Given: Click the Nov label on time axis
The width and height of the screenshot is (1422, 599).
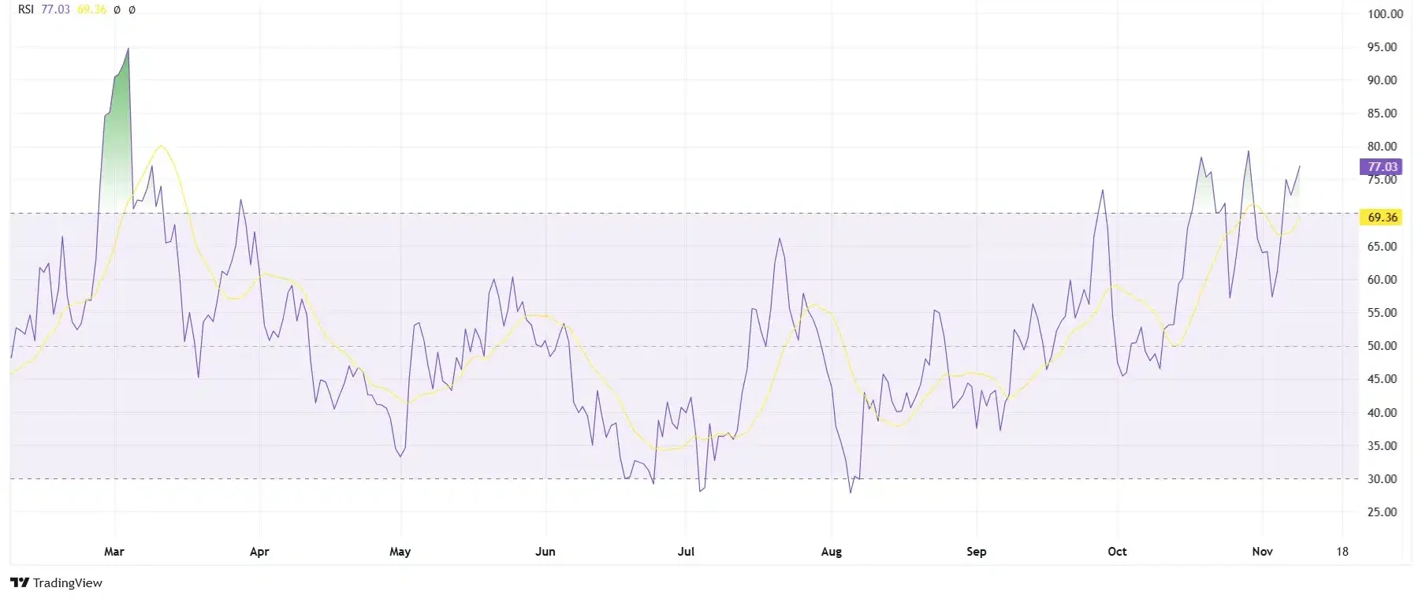Looking at the screenshot, I should tap(1263, 551).
